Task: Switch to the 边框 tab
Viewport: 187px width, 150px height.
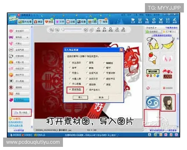Action: (71, 22)
